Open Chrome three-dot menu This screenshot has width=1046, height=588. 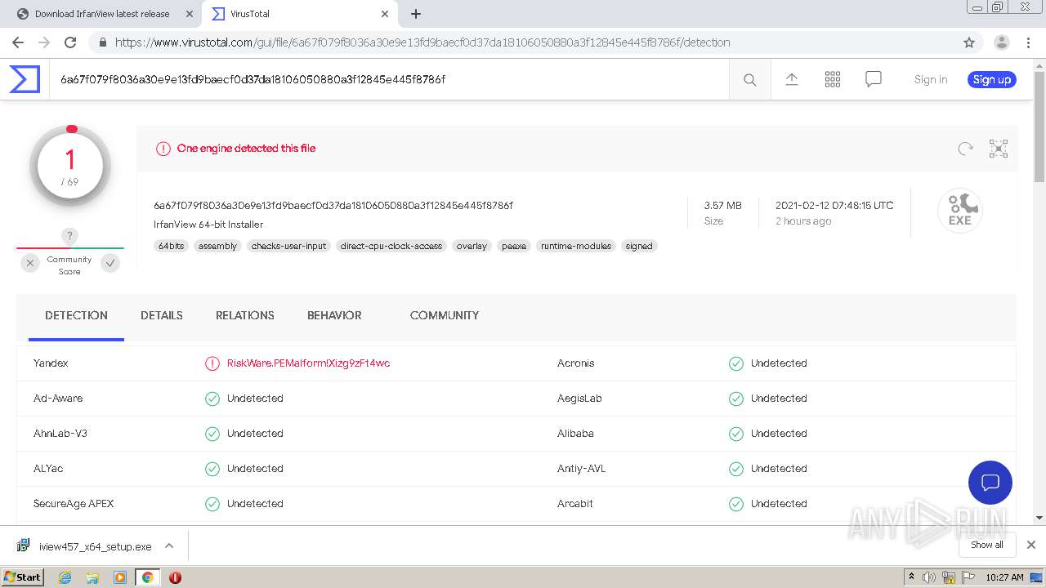[x=1027, y=42]
